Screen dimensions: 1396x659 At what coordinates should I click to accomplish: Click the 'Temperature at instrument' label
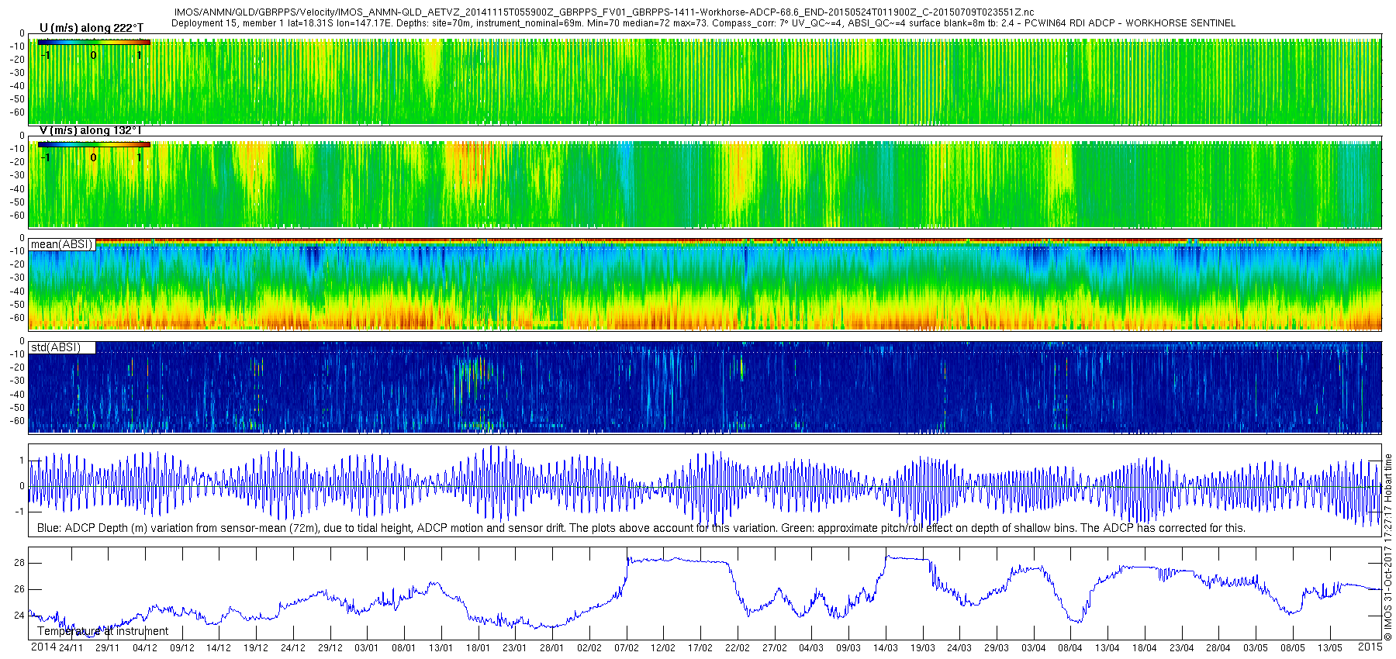pos(102,631)
